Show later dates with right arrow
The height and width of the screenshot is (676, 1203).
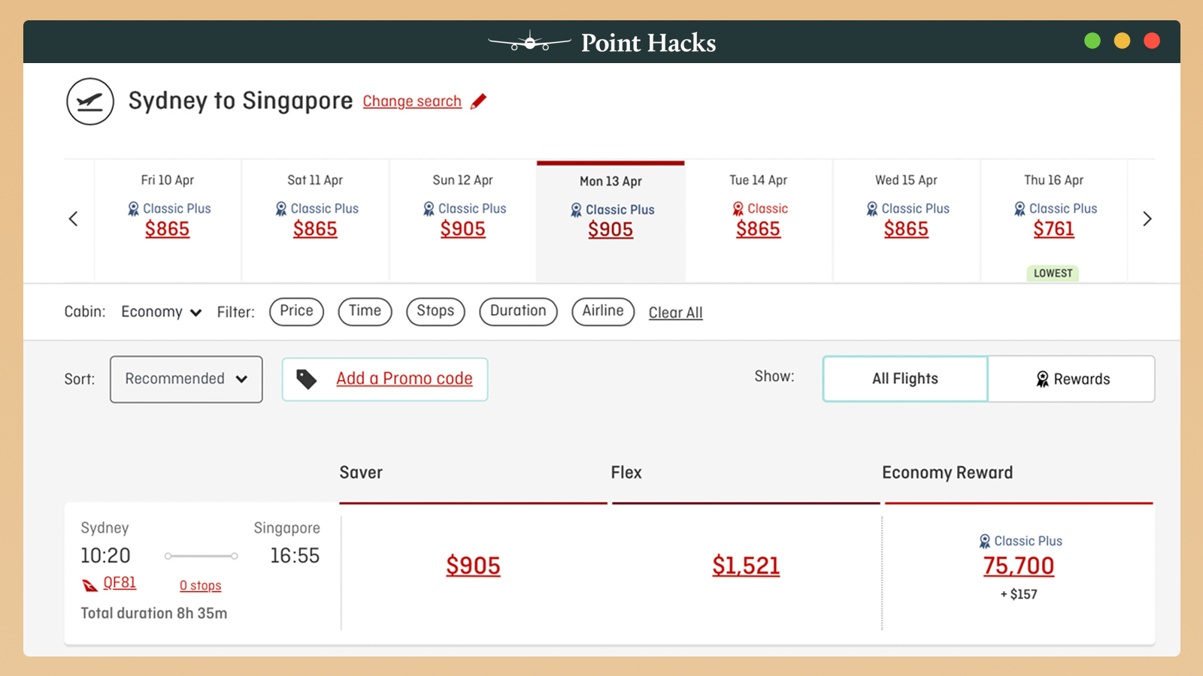click(1147, 219)
